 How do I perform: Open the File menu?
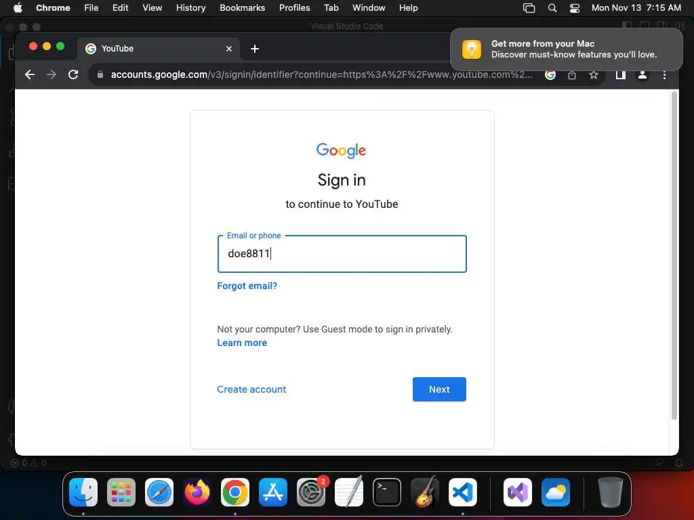tap(91, 7)
